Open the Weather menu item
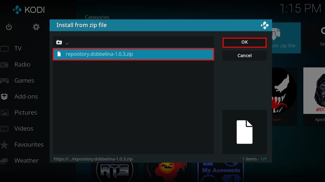 click(26, 160)
